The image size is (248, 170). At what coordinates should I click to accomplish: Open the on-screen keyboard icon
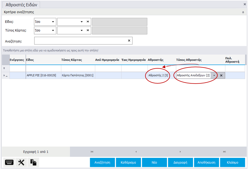click(9, 162)
